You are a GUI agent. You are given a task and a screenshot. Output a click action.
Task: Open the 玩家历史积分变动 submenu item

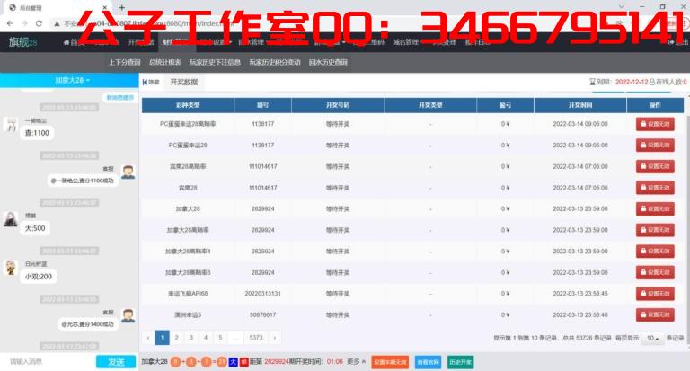(275, 63)
